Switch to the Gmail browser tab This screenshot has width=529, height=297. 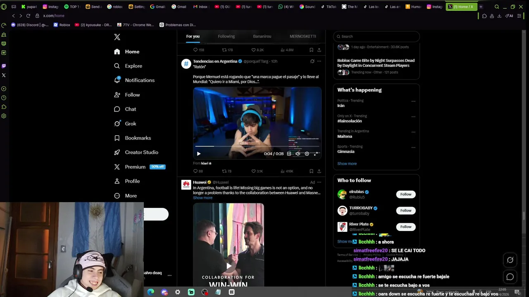179,7
